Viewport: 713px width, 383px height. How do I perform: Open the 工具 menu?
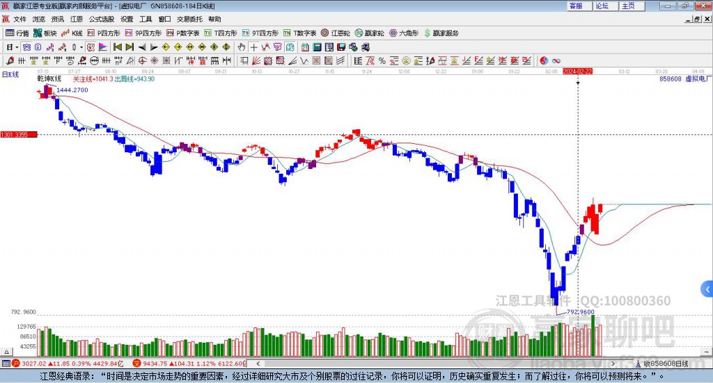(x=146, y=19)
